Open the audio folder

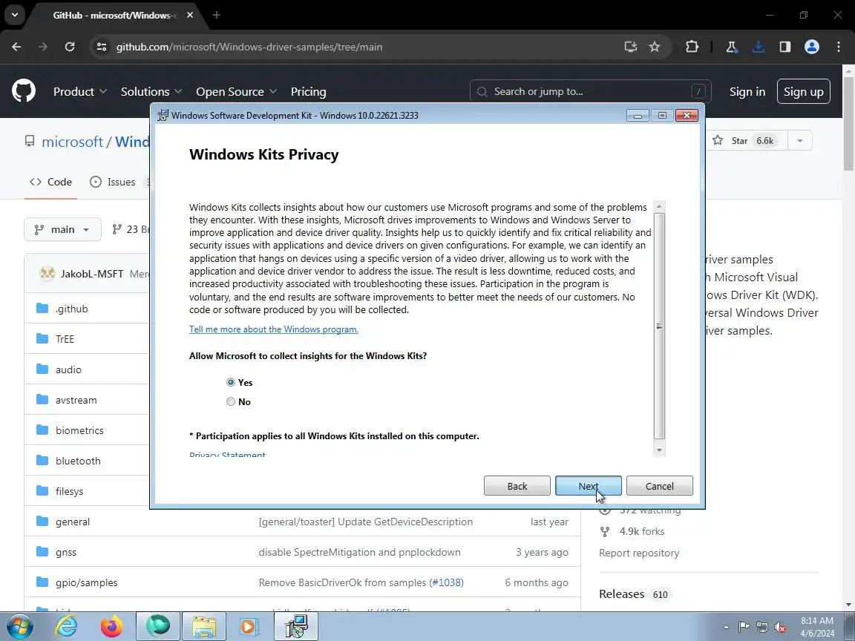68,369
